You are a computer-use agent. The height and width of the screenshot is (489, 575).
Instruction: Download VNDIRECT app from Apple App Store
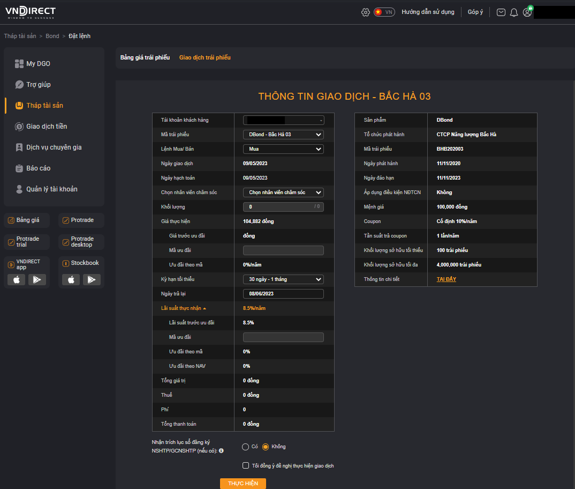click(x=17, y=280)
